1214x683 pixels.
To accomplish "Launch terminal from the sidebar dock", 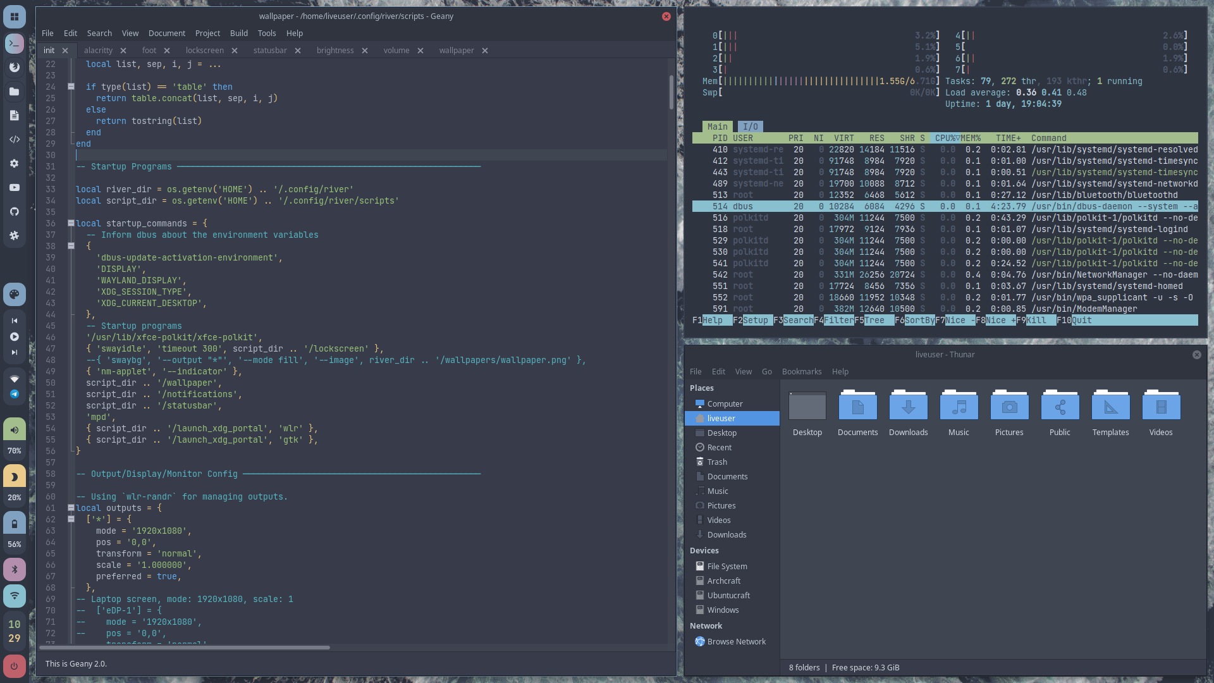I will pyautogui.click(x=15, y=44).
